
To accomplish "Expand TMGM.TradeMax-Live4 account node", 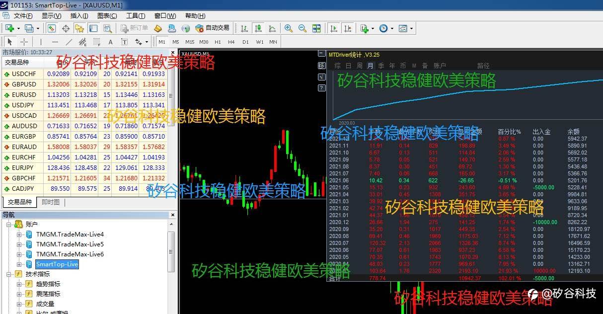I will (x=19, y=235).
